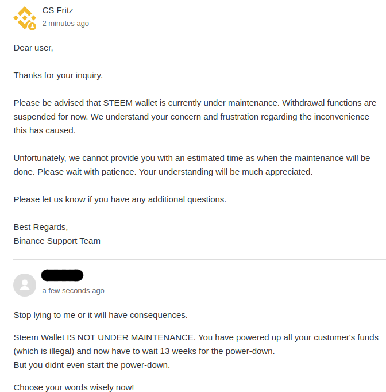
Task: Click "Please let us know" additional questions line
Action: click(x=120, y=199)
